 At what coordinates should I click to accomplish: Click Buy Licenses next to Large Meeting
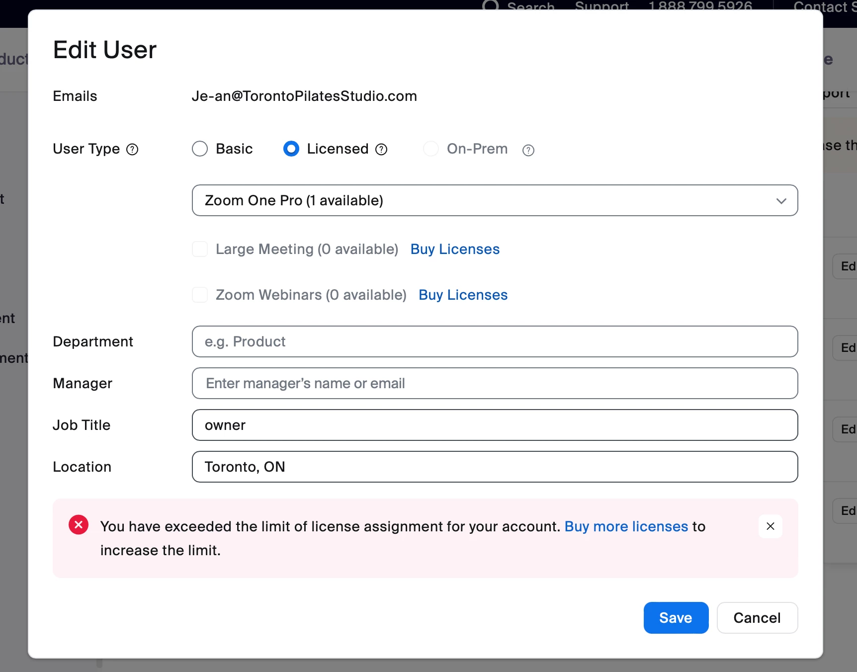pos(455,249)
